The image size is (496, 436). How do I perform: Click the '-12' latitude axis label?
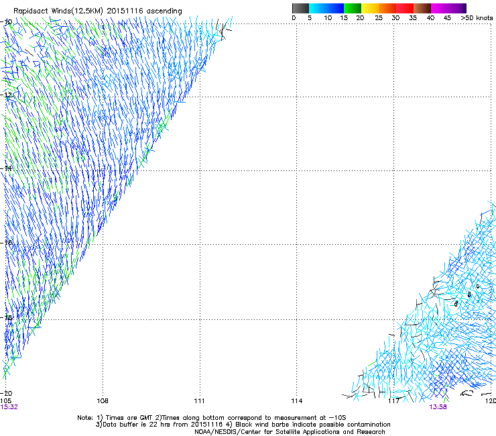pos(7,95)
